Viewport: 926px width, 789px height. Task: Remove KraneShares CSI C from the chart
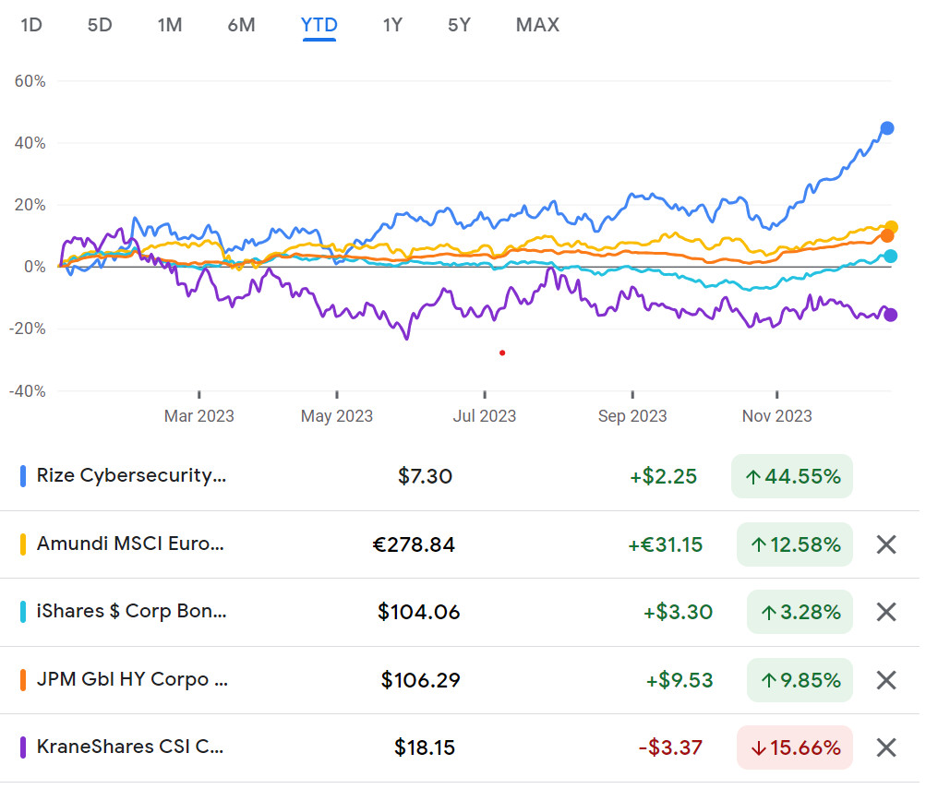[x=885, y=747]
